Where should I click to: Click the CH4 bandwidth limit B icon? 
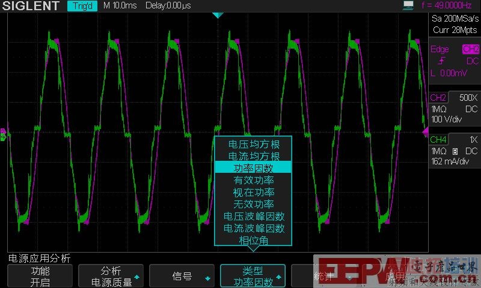click(x=455, y=151)
